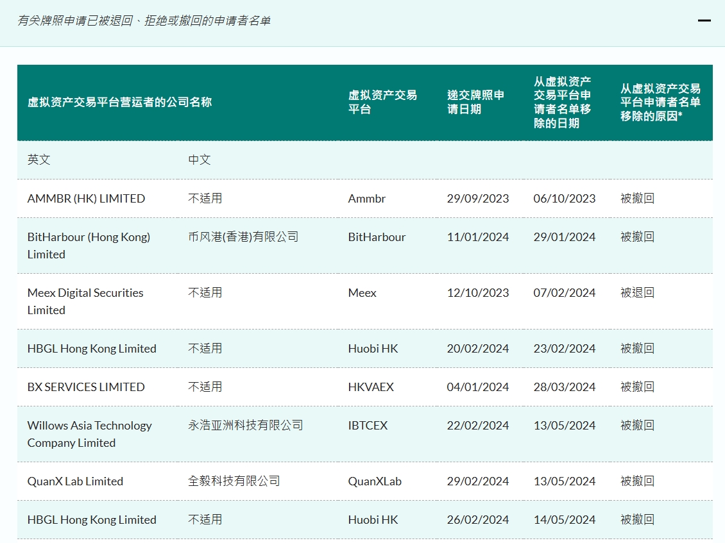The height and width of the screenshot is (543, 725).
Task: Click the Chinese name 币风港(香港)有限公司
Action: [243, 237]
